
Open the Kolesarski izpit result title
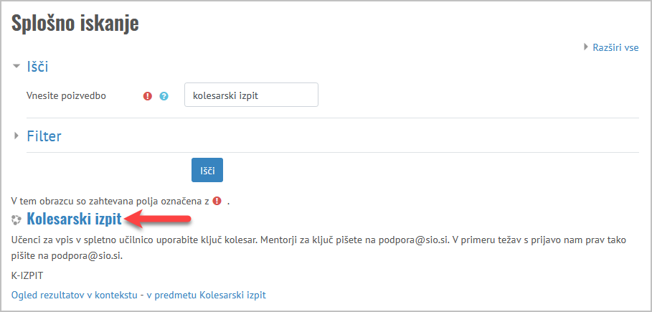click(74, 219)
